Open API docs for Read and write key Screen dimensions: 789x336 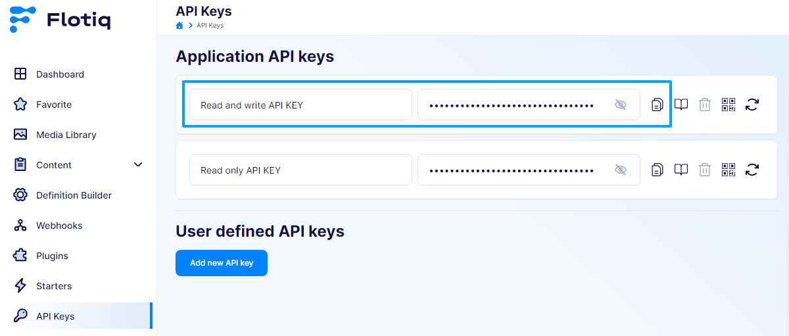tap(681, 105)
